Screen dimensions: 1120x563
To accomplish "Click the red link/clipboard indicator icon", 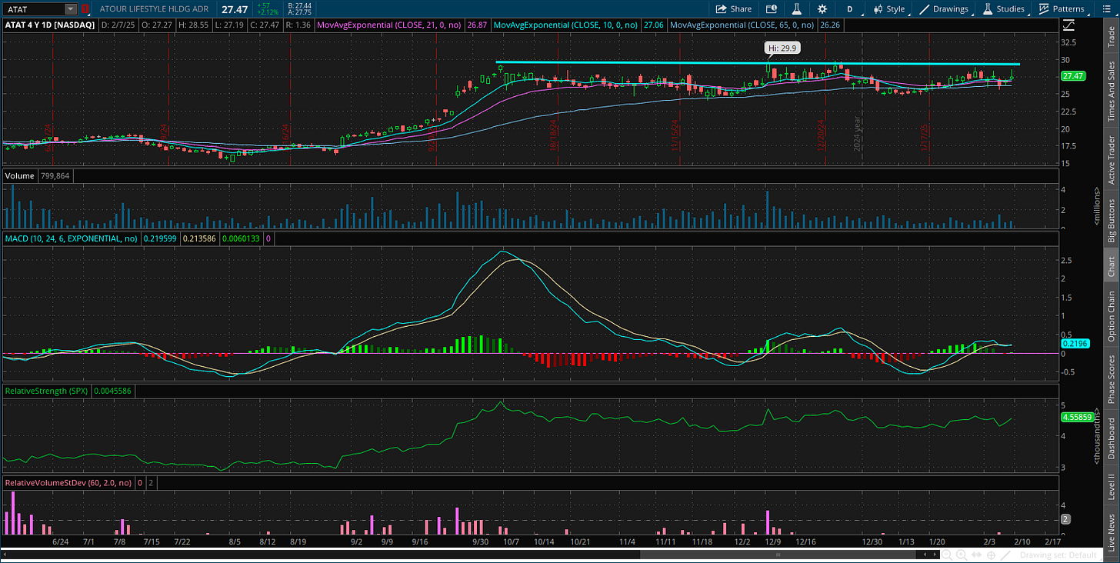I will click(85, 9).
